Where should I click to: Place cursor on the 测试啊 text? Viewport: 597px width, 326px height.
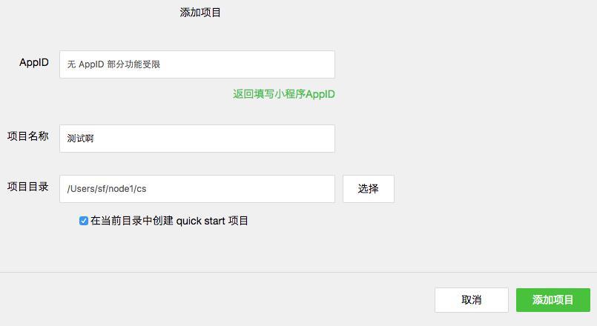point(80,139)
